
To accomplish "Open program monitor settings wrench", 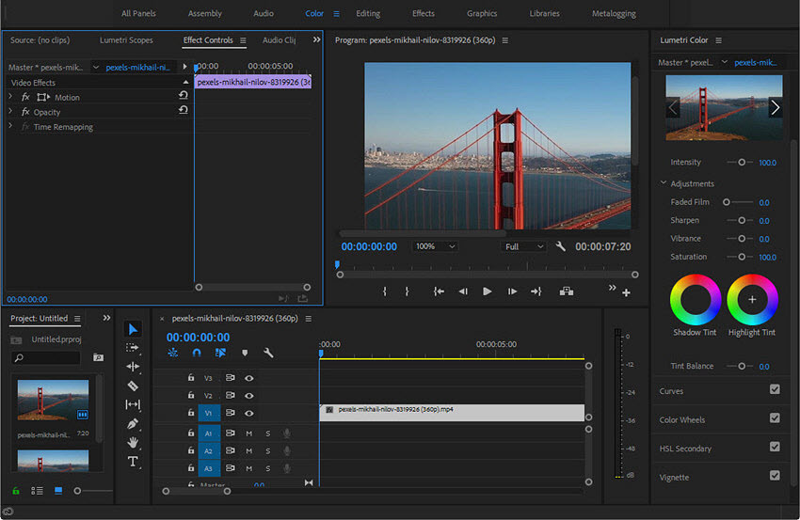I will tap(560, 246).
